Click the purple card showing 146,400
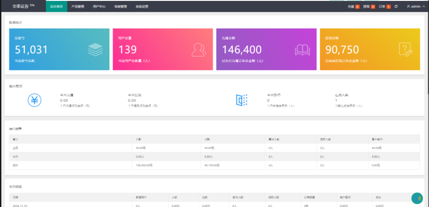The height and width of the screenshot is (207, 429). coord(266,50)
